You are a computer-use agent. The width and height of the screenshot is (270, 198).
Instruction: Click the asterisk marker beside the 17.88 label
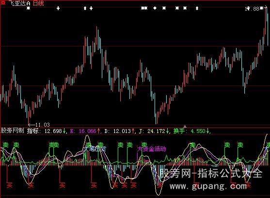point(261,8)
